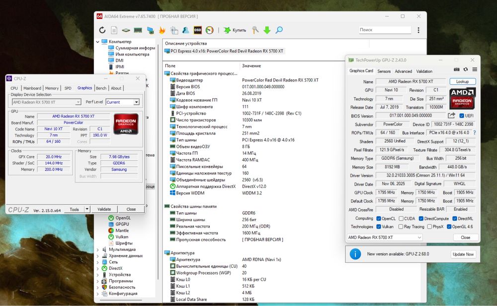Expand the Сеть tree node
Viewport: 497px width, 306px height.
[x=97, y=262]
